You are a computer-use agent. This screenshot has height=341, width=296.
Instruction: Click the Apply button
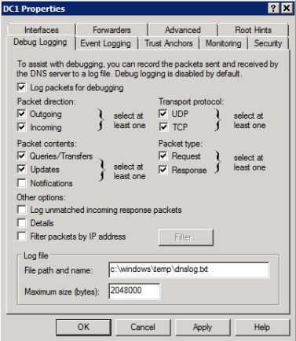click(203, 327)
